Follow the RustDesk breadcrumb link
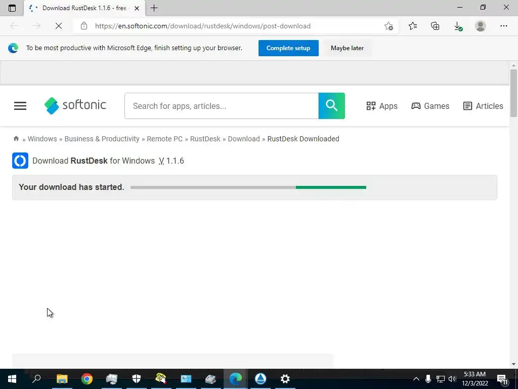This screenshot has width=518, height=389. click(205, 139)
